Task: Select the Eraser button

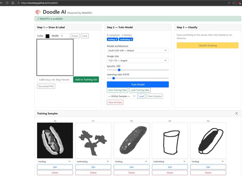Action: pyautogui.click(x=75, y=36)
